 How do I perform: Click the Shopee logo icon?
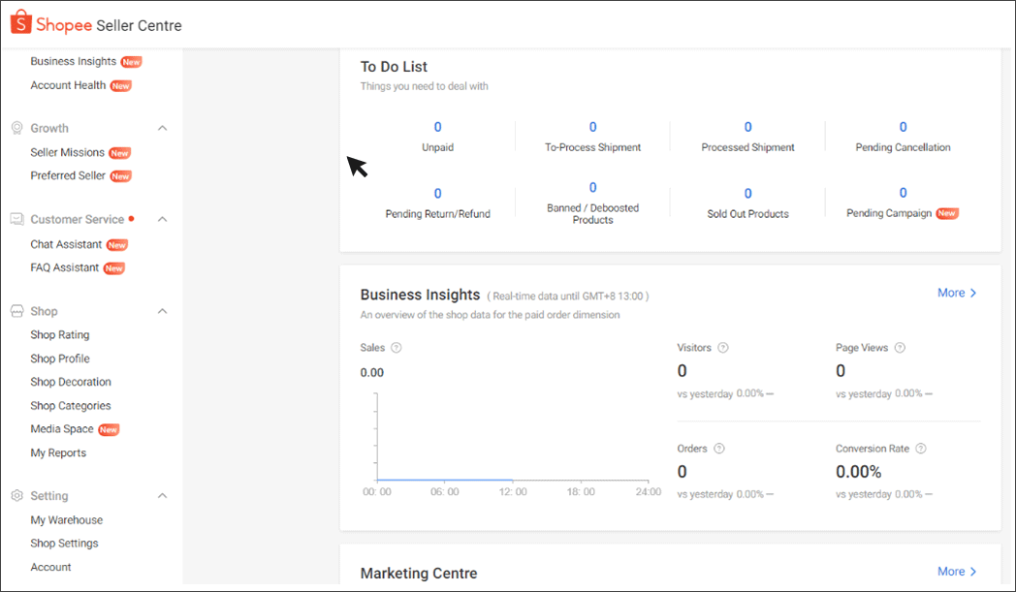[21, 23]
